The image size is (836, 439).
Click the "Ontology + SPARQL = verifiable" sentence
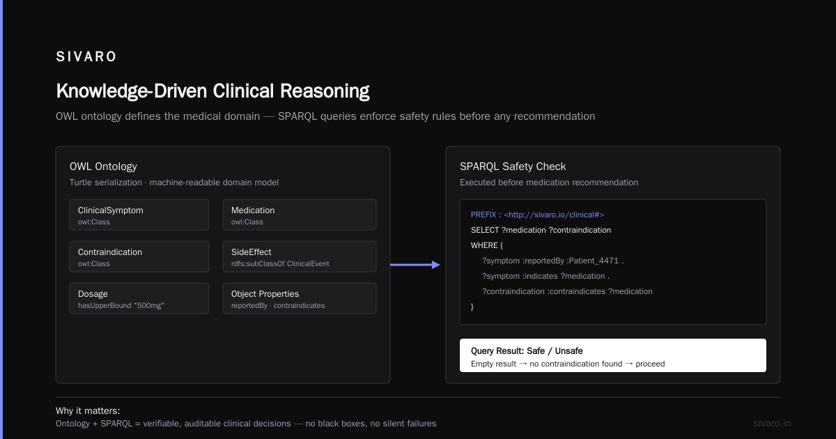[x=246, y=424]
